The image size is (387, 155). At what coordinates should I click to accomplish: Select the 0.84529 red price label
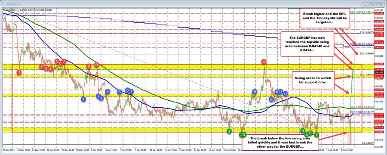[x=379, y=47]
